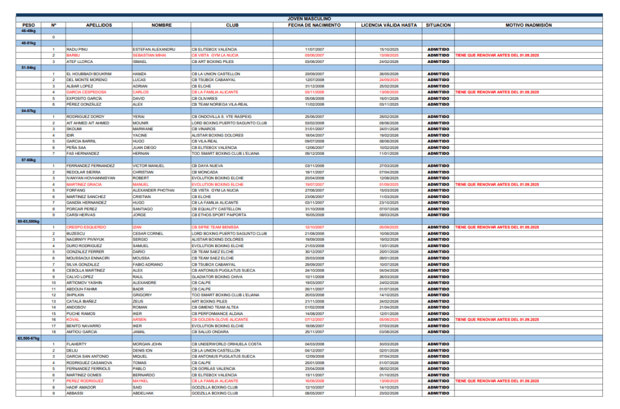Click the 48-51kg weight category row

click(28, 43)
